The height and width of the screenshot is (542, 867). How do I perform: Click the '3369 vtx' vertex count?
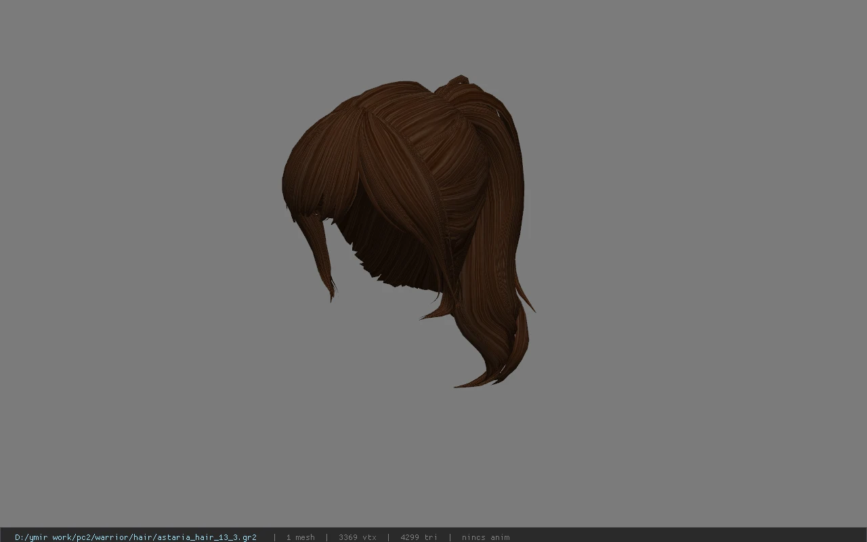[x=357, y=537]
